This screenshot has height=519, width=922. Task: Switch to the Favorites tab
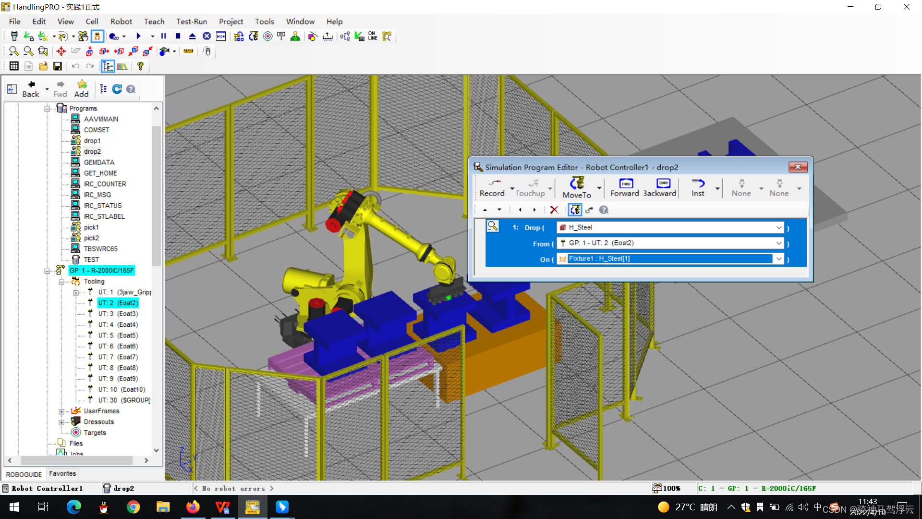(62, 473)
